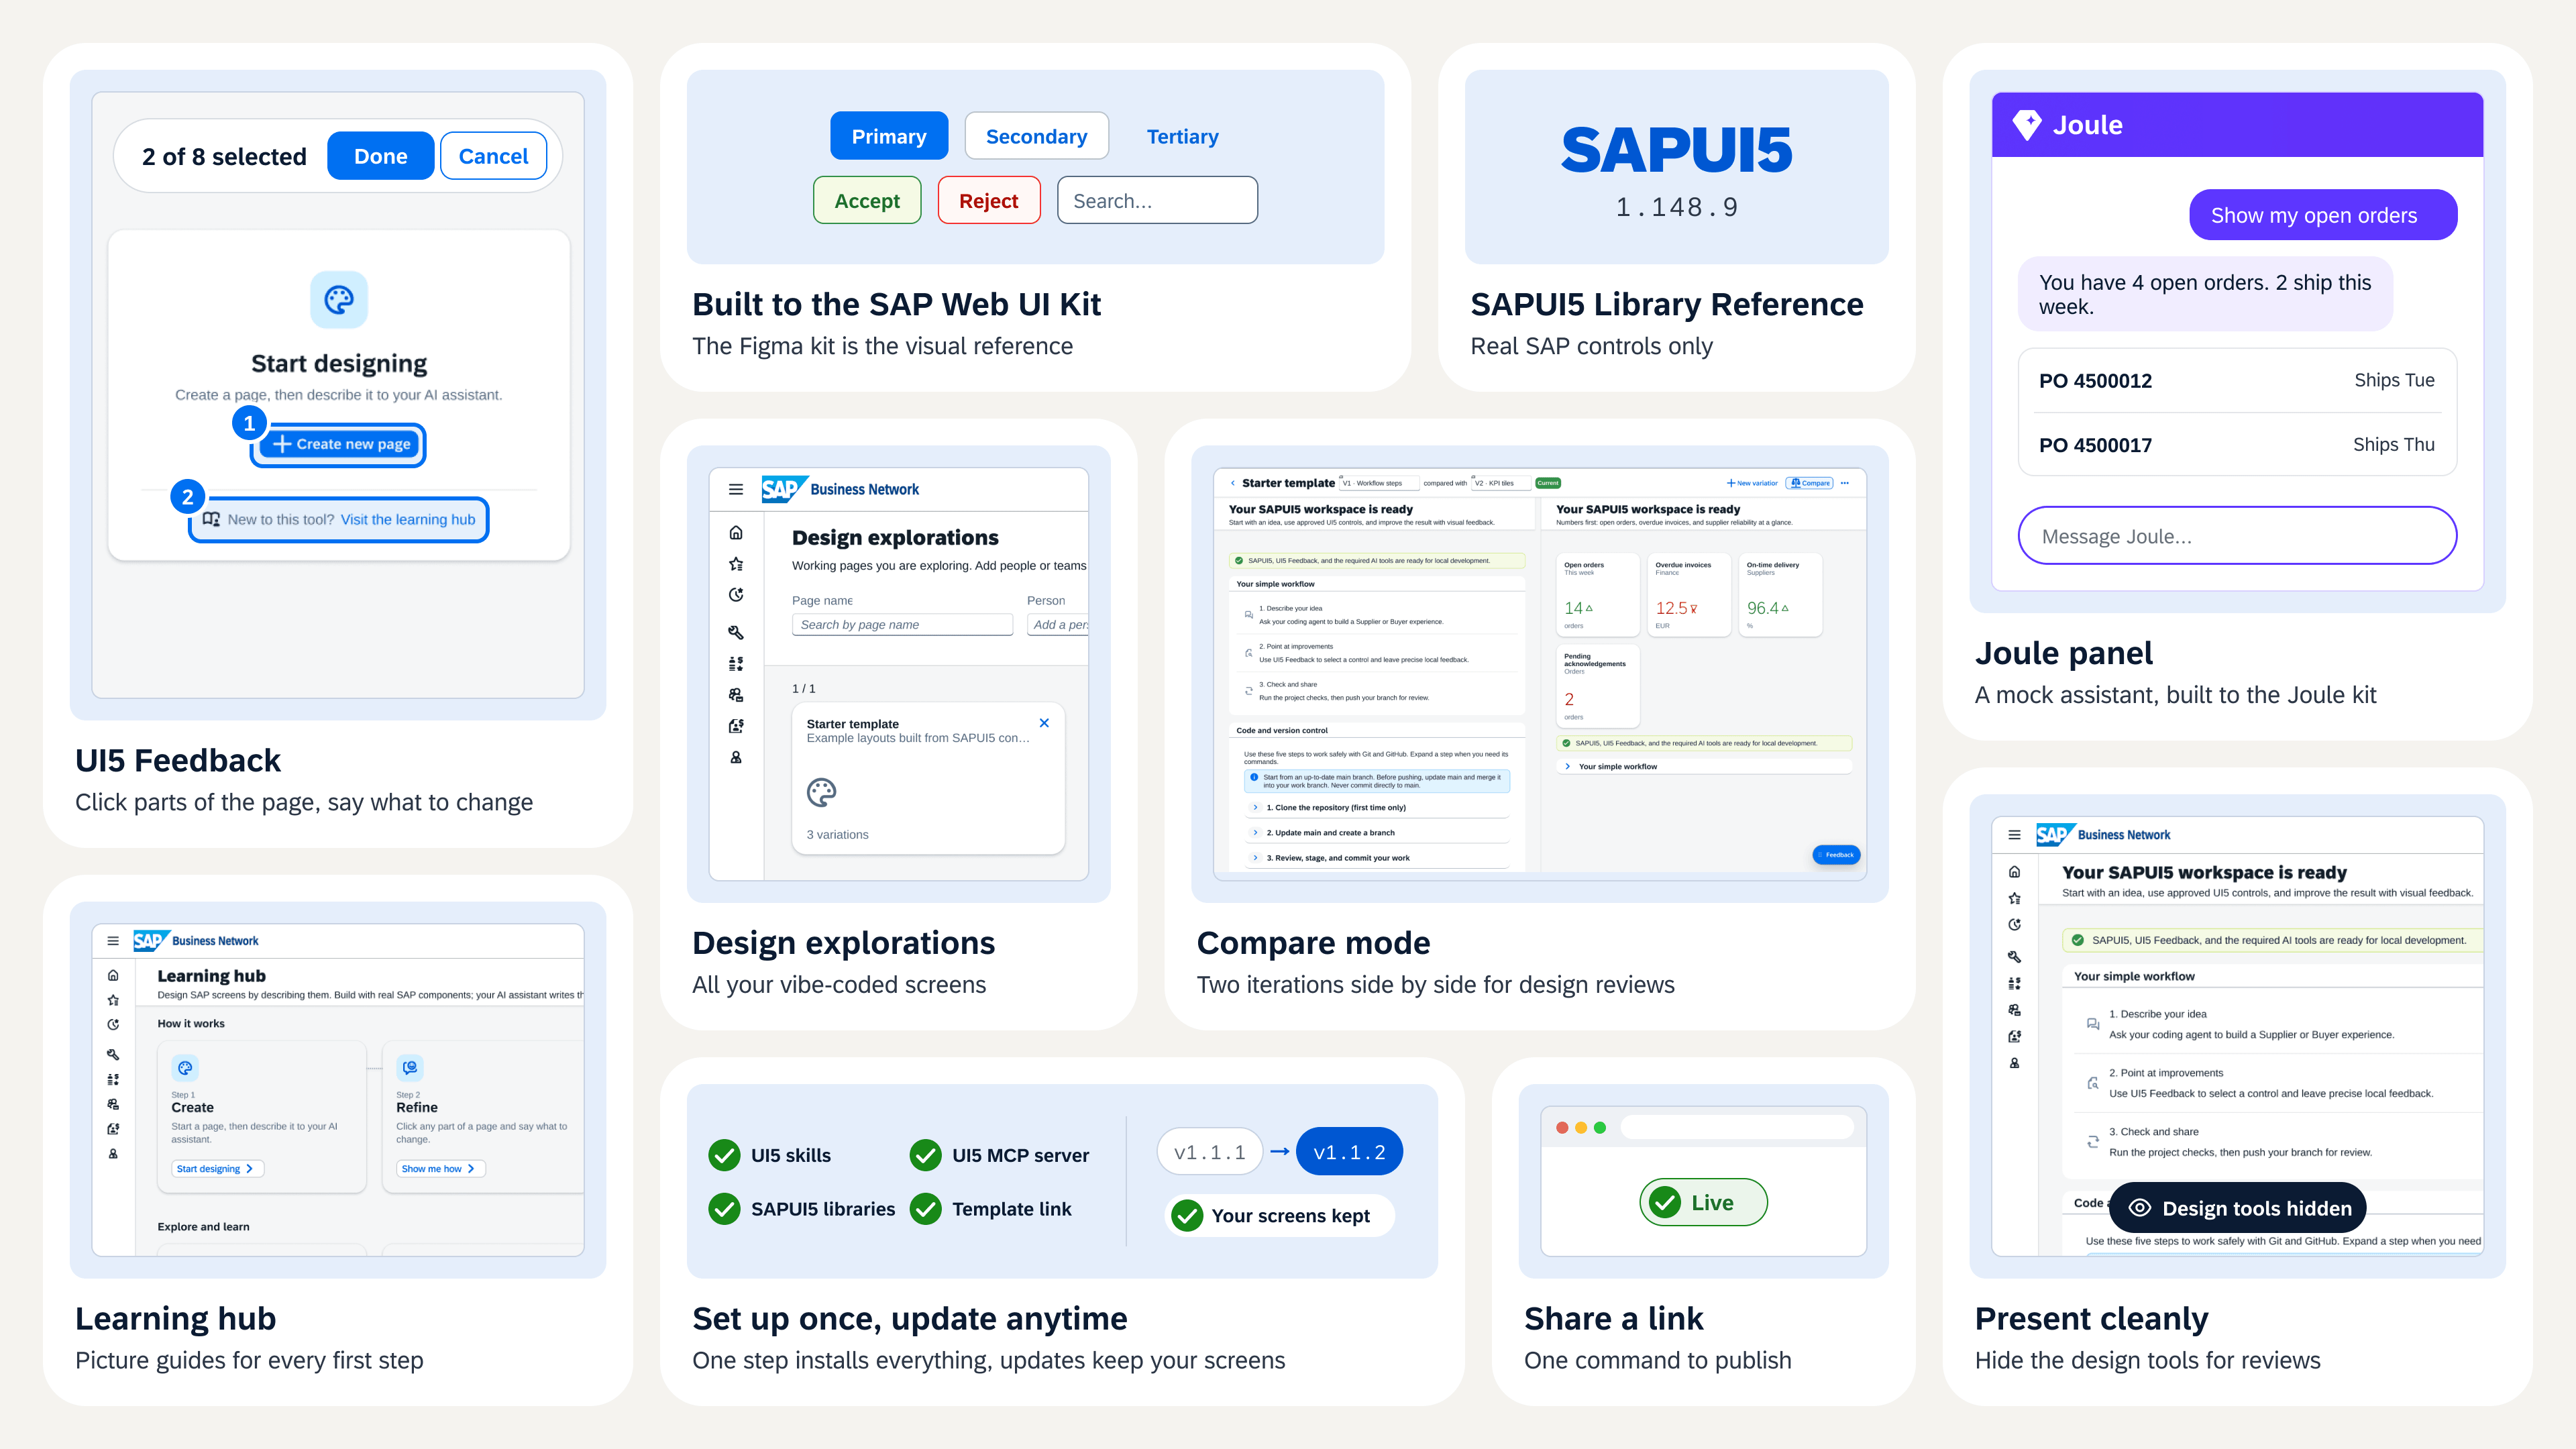Select the PO 4500012 order row
Screen dimensions: 2576x1449
[x=2237, y=380]
